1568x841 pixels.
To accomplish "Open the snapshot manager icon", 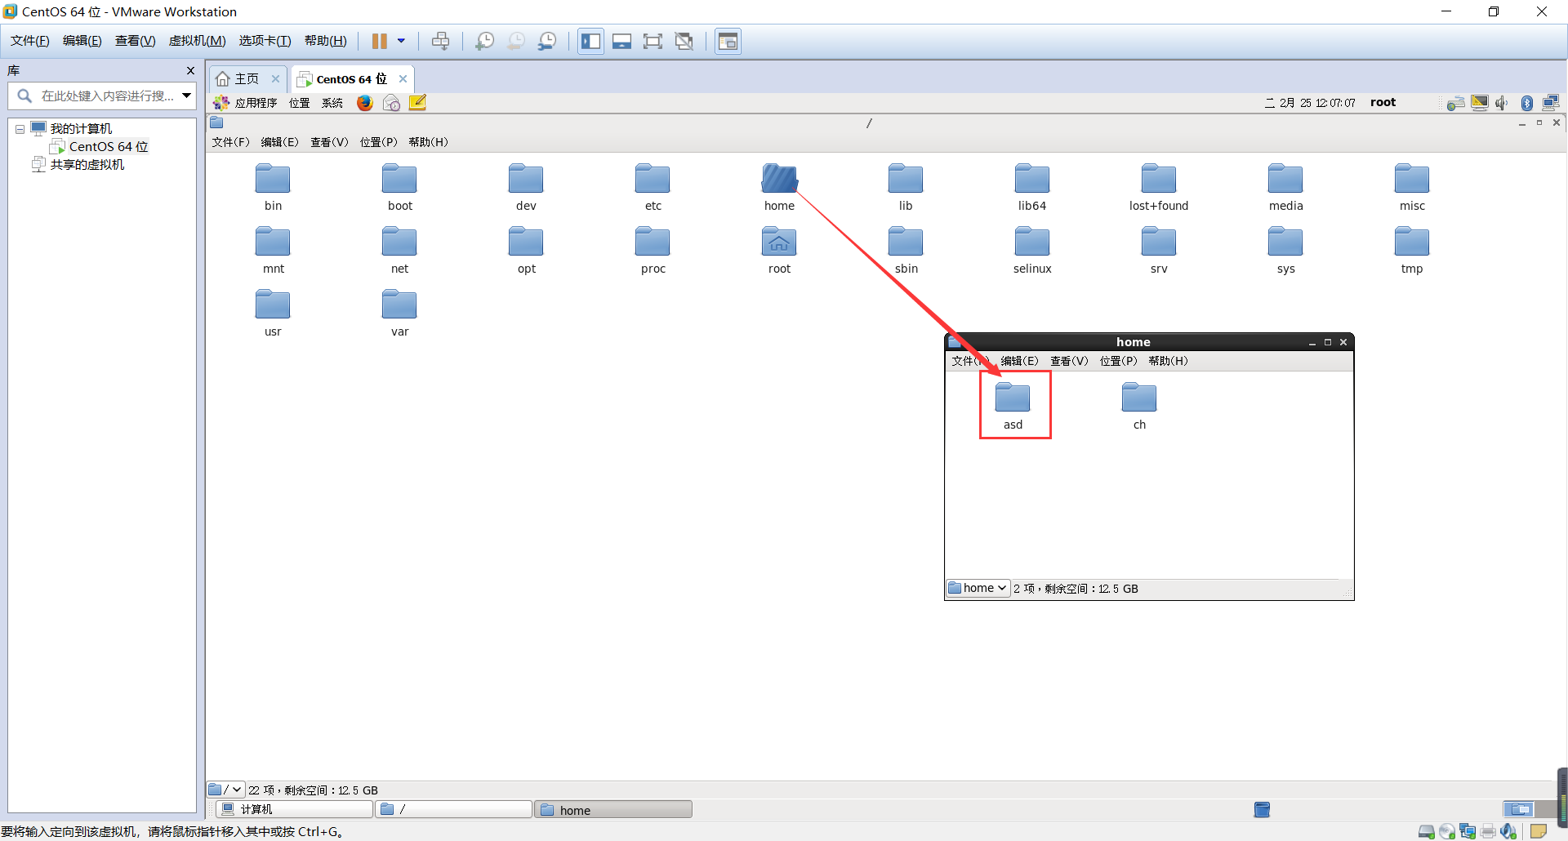I will [x=547, y=41].
